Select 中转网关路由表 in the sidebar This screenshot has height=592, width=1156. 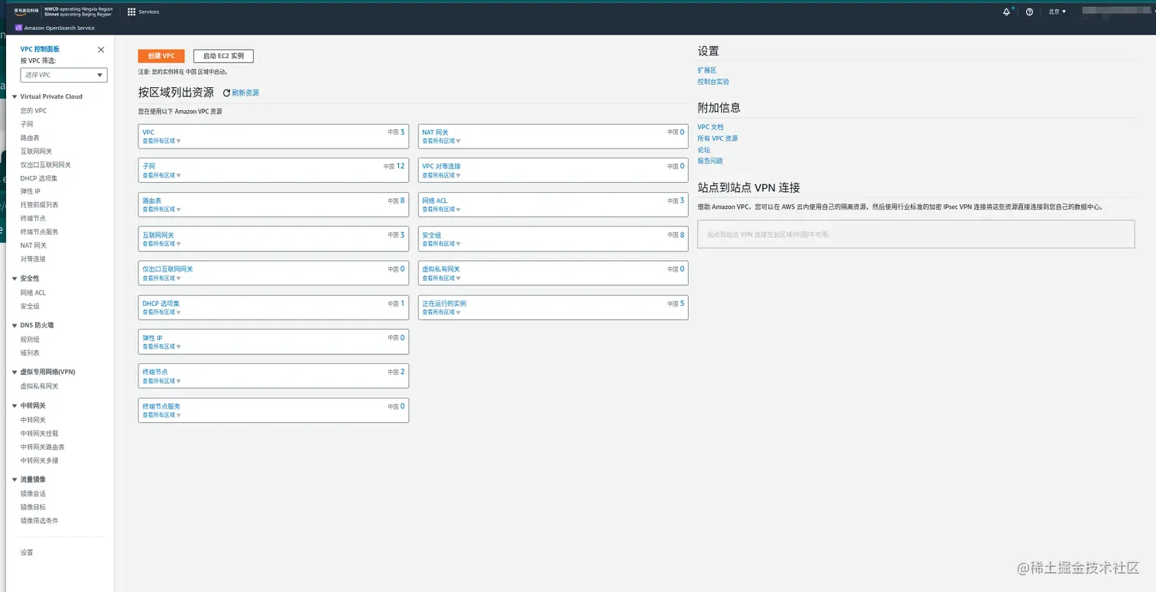coord(43,447)
